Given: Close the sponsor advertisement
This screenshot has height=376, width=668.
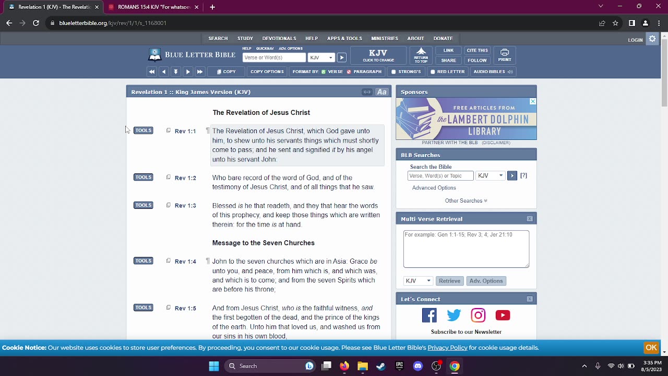Looking at the screenshot, I should coord(533,101).
